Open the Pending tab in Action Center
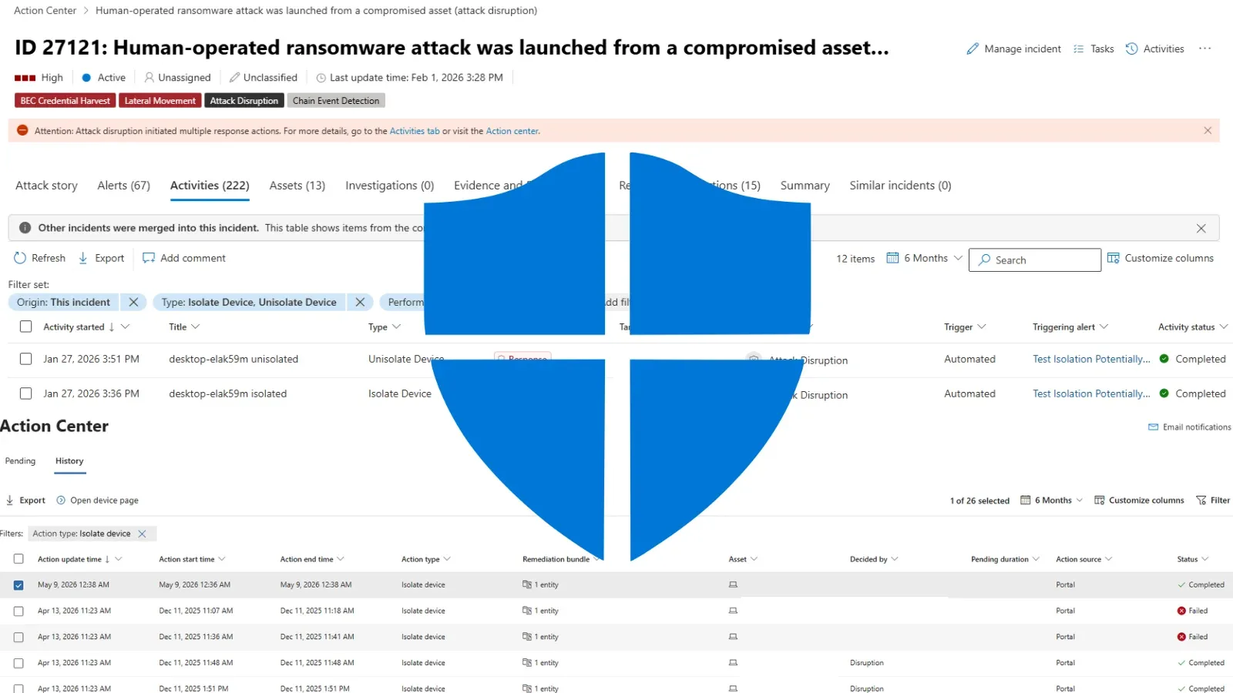The width and height of the screenshot is (1233, 693). point(20,460)
